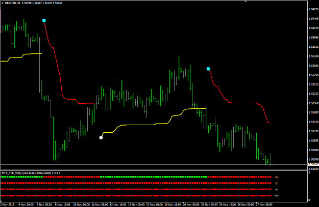The image size is (319, 207).
Task: Click the MTF_4TF_Volty indicator label
Action: (31, 173)
